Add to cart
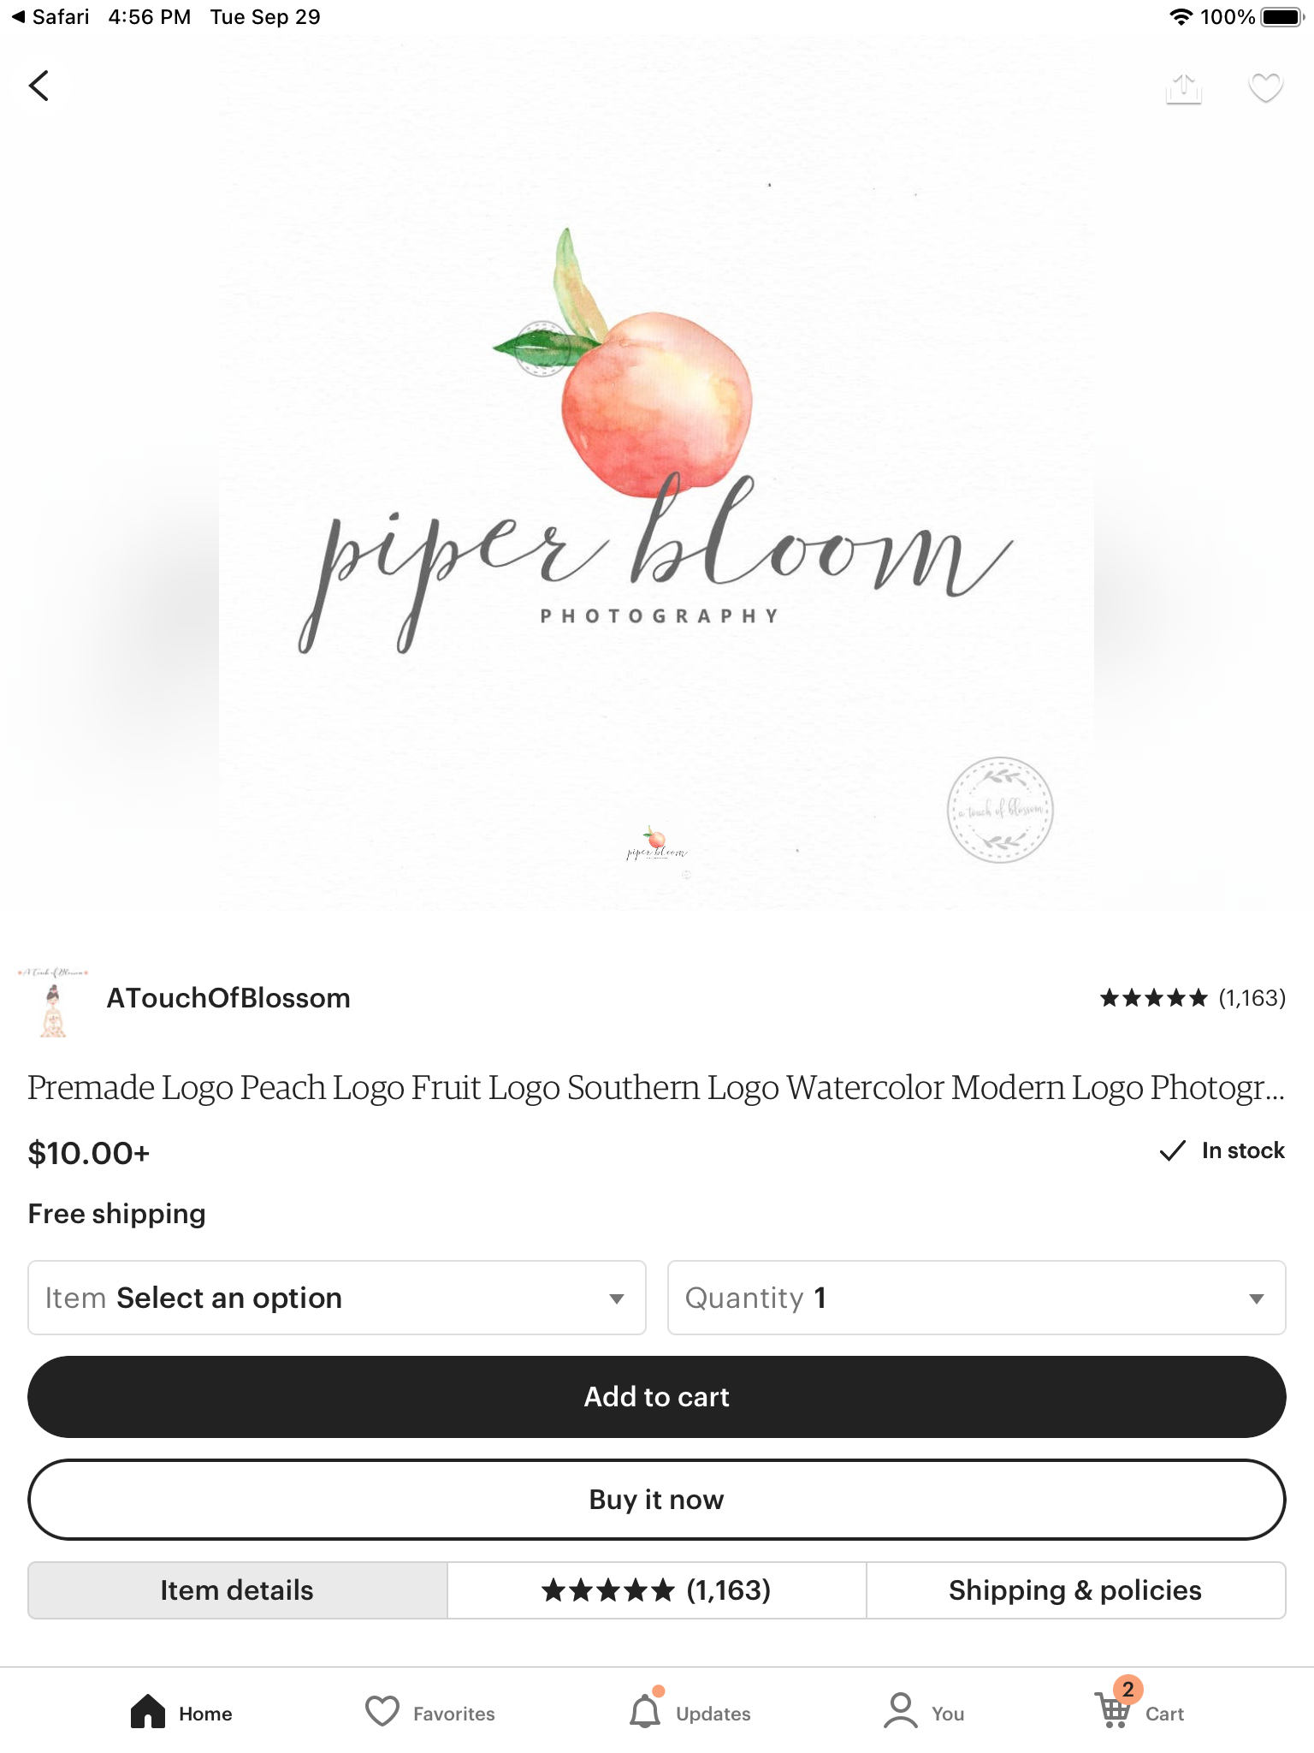 pos(657,1397)
